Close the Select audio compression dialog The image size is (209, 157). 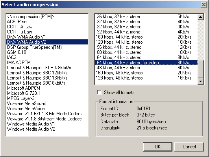click(204, 5)
